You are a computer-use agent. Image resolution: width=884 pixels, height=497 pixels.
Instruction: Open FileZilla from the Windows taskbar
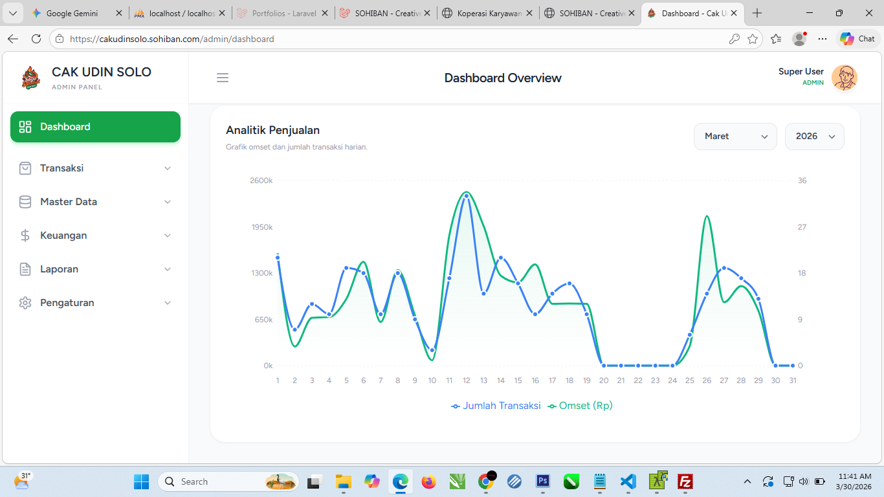(685, 481)
